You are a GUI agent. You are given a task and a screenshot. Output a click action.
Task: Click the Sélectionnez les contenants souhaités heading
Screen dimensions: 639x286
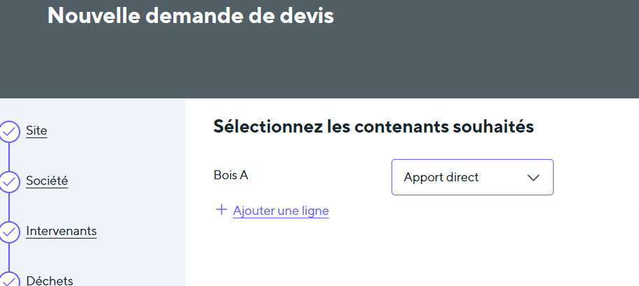point(373,127)
